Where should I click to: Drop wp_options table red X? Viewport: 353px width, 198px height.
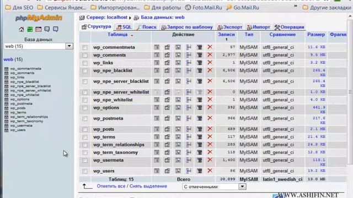coord(210,107)
